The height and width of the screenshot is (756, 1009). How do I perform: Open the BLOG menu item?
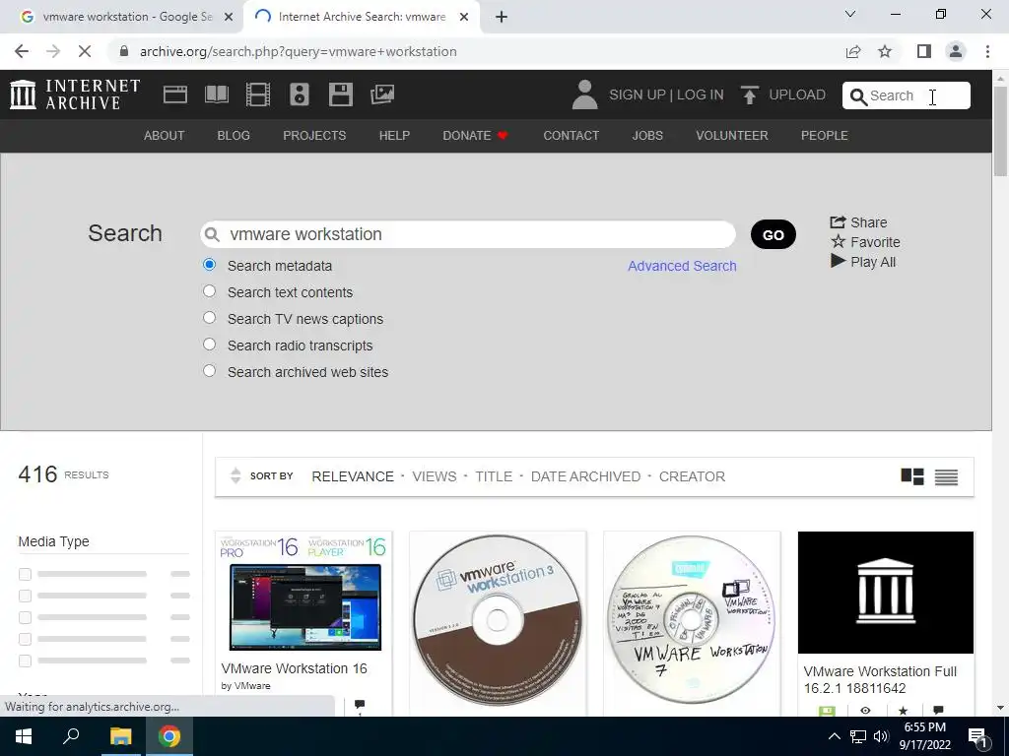[234, 136]
